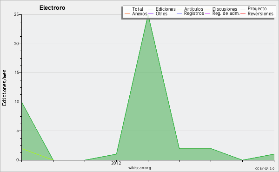The height and width of the screenshot is (172, 279).
Task: Click the 0 y-axis tick label
Action: [x=18, y=160]
